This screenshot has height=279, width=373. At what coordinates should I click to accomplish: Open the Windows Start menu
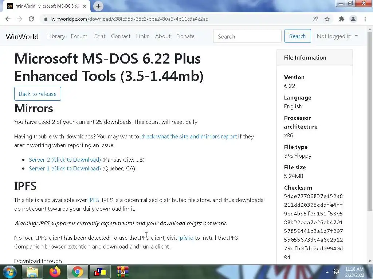coord(9,272)
